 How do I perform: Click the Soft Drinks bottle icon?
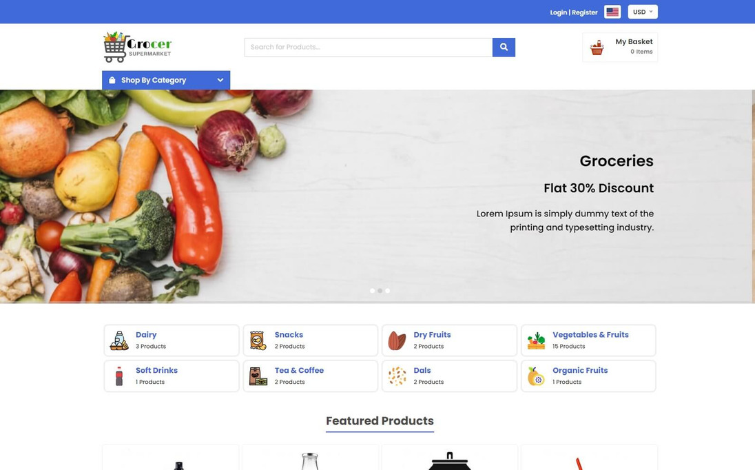tap(119, 376)
